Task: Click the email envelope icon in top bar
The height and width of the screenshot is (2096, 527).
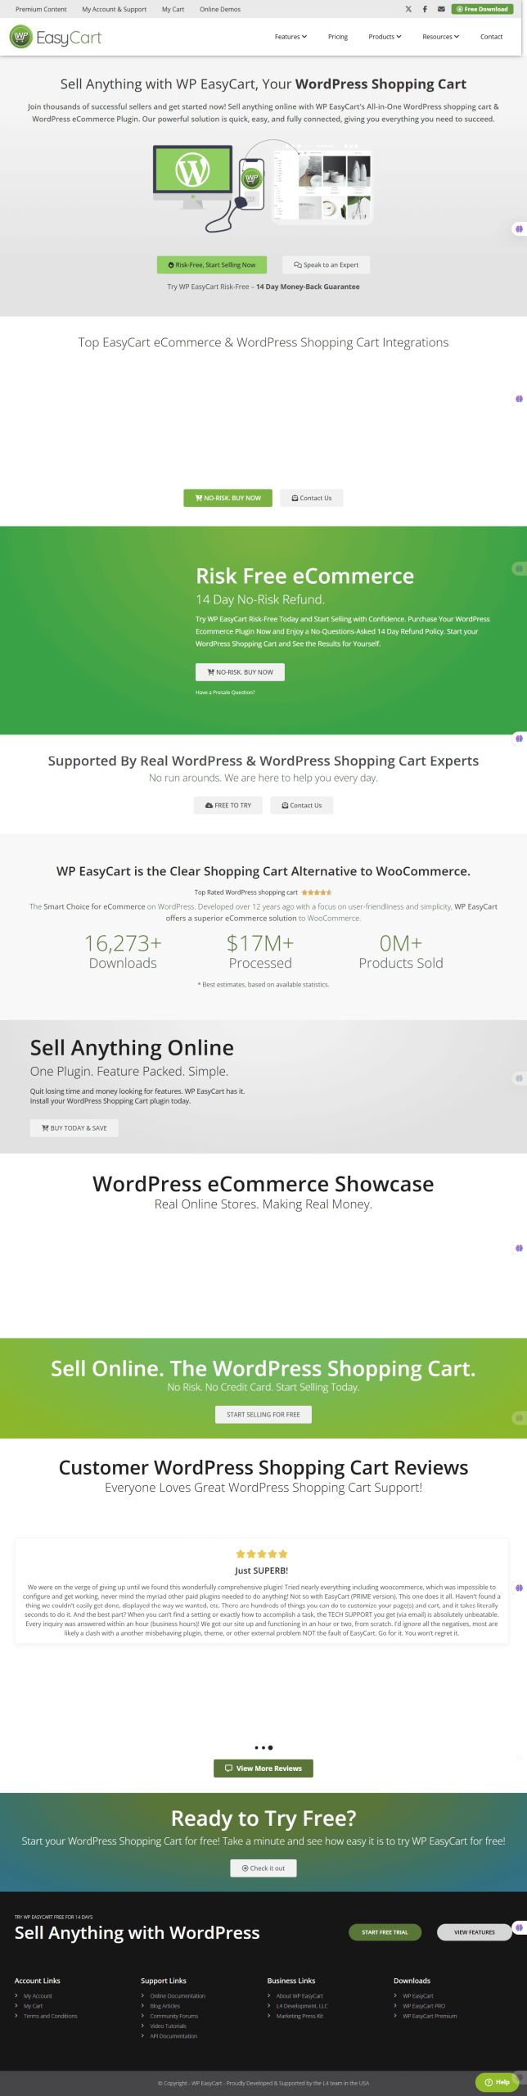Action: pyautogui.click(x=441, y=9)
